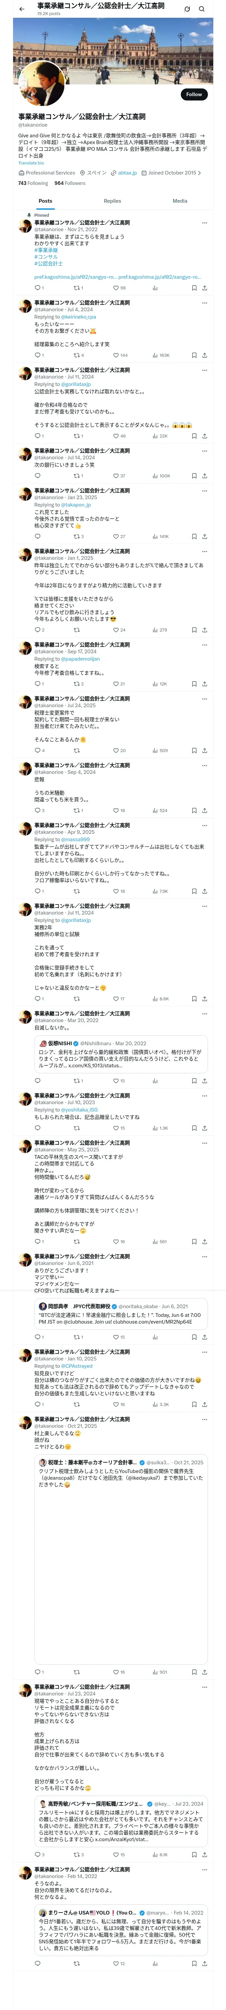This screenshot has width=226, height=2010.
Task: Reply to the Sep 4, 2024 post
Action: [36, 810]
